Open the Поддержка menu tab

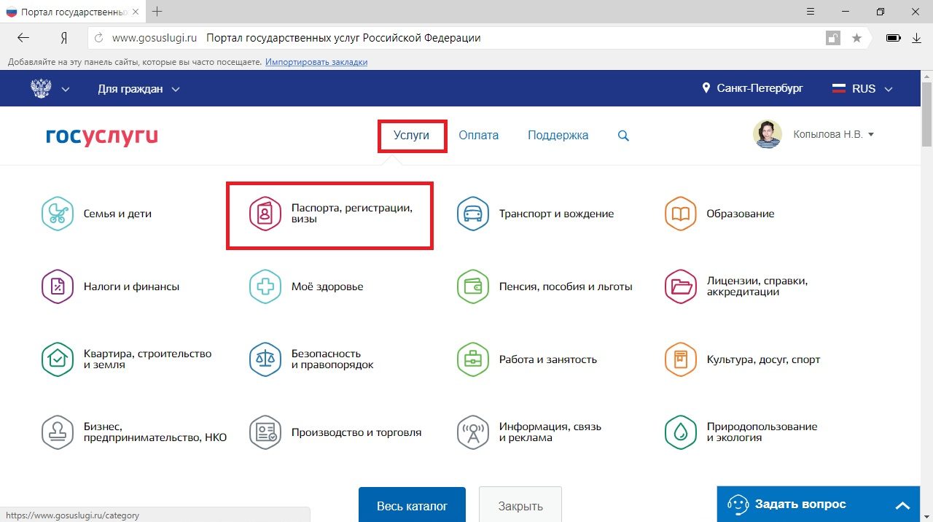pyautogui.click(x=558, y=135)
